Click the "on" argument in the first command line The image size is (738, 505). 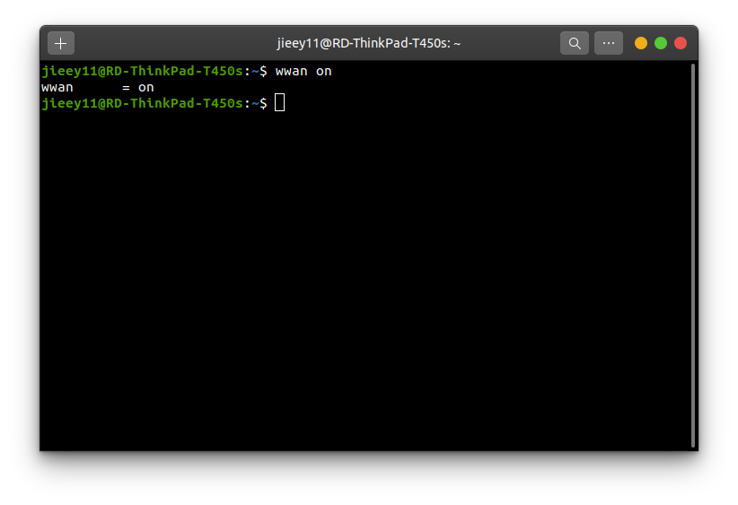[x=324, y=71]
